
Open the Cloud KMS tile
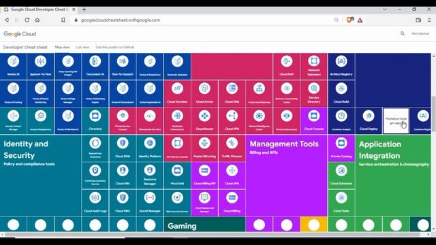tap(123, 203)
